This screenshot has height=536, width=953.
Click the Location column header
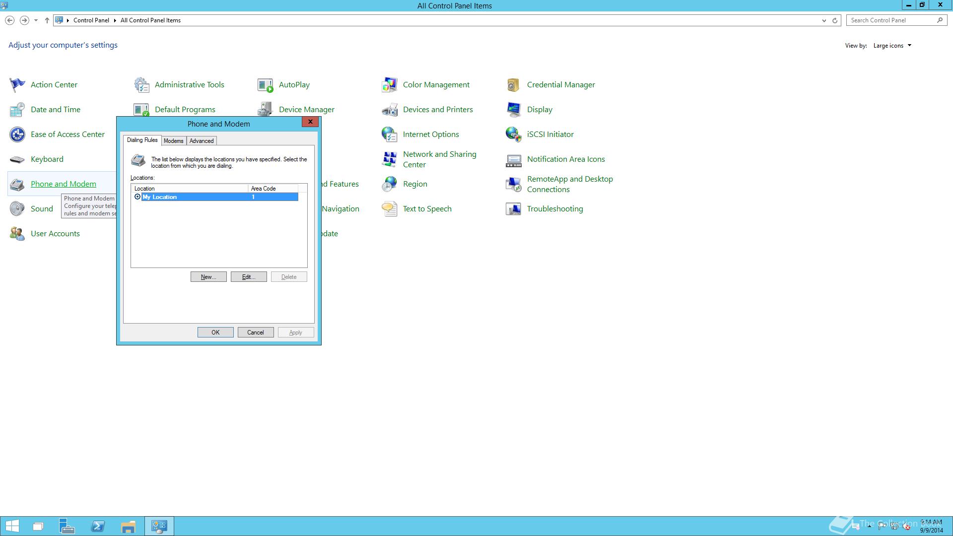190,189
